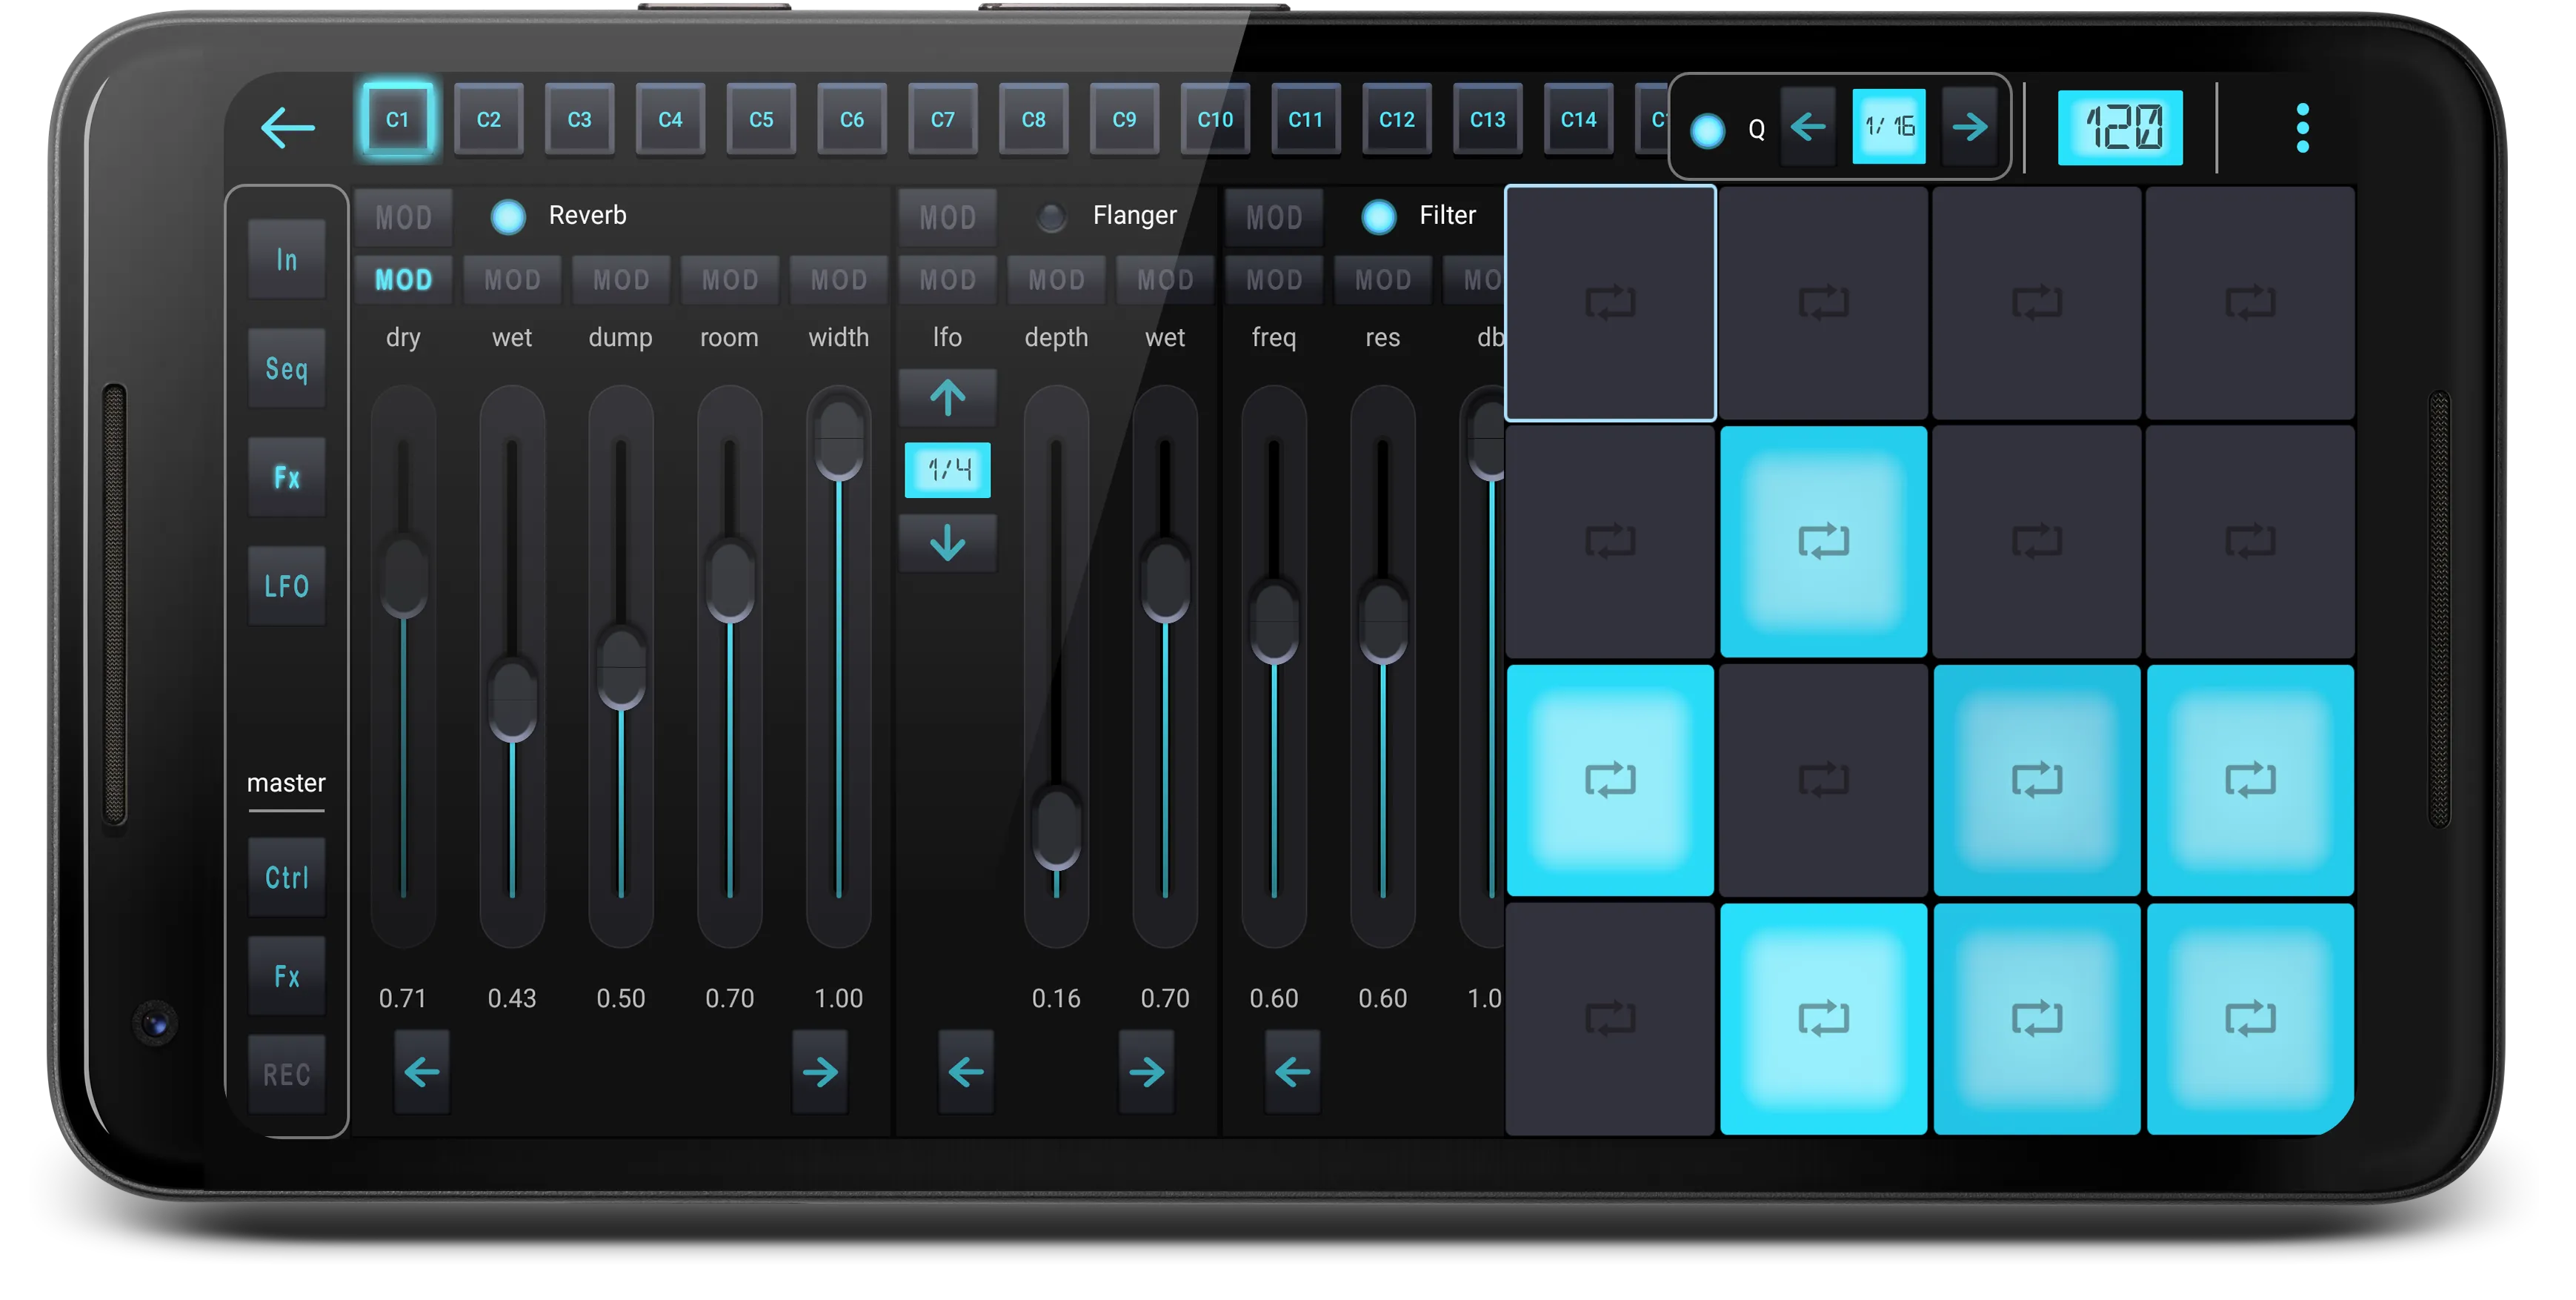This screenshot has width=2576, height=1300.
Task: Click the reverb width slider knob
Action: click(839, 438)
